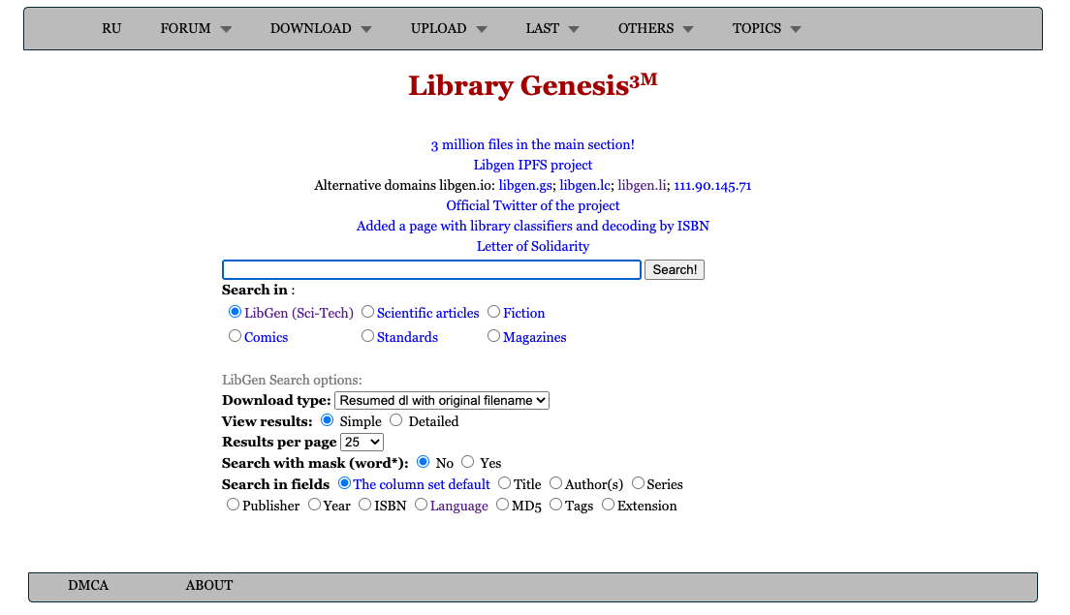Open the Letter of Solidarity link

pyautogui.click(x=533, y=246)
